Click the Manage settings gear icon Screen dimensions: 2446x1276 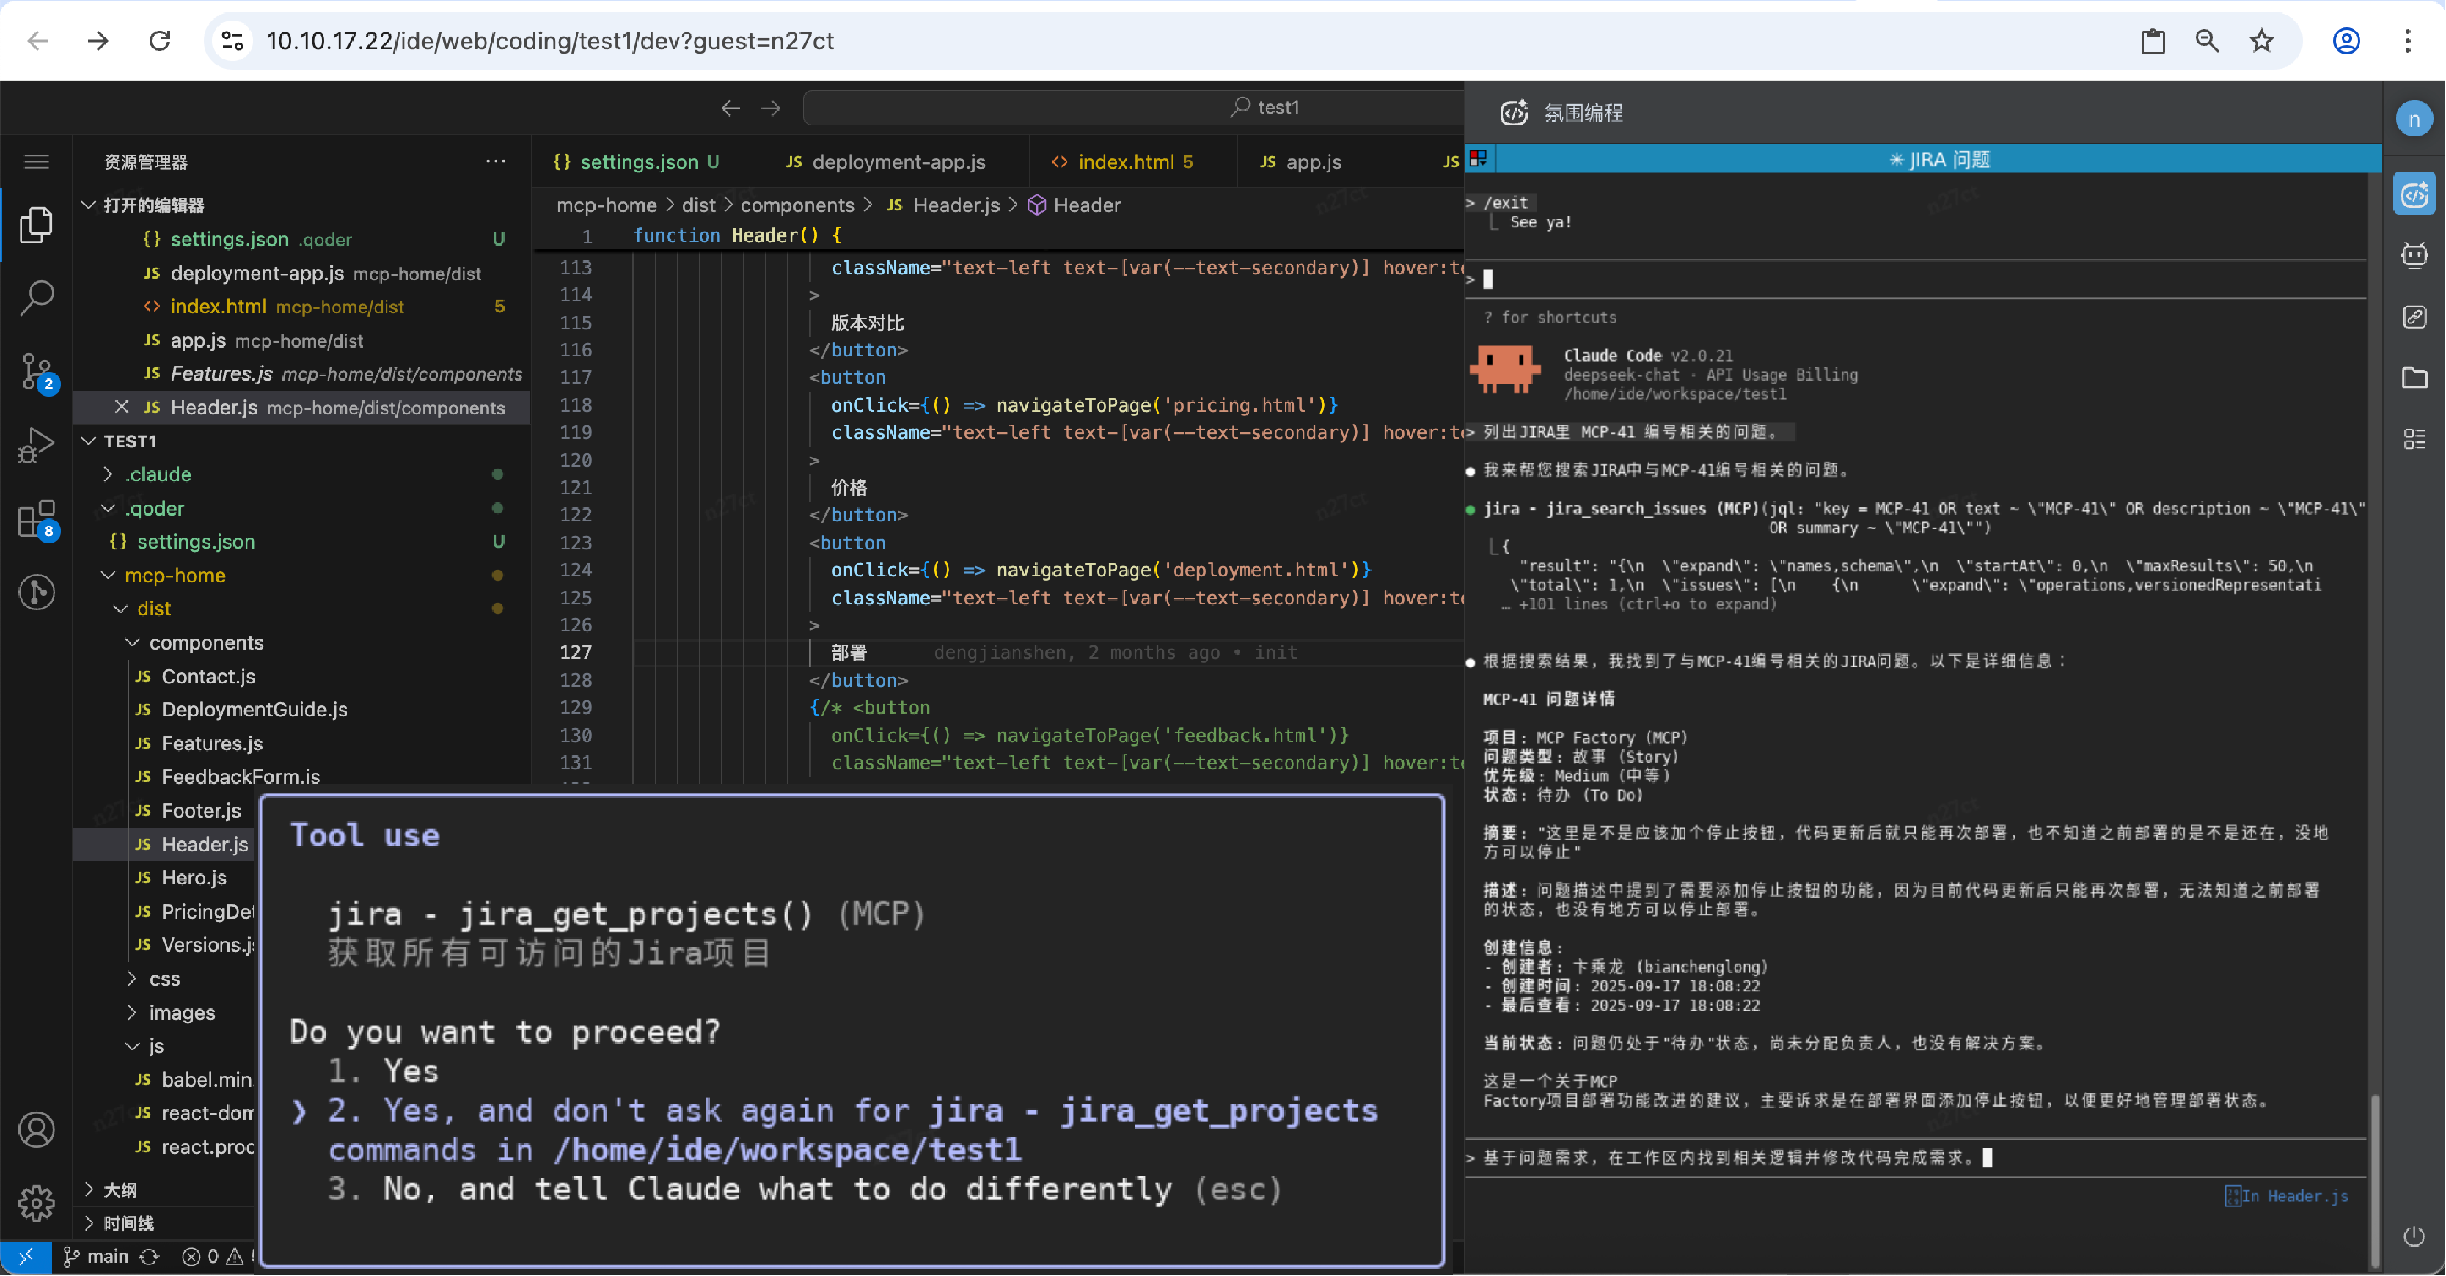click(36, 1203)
